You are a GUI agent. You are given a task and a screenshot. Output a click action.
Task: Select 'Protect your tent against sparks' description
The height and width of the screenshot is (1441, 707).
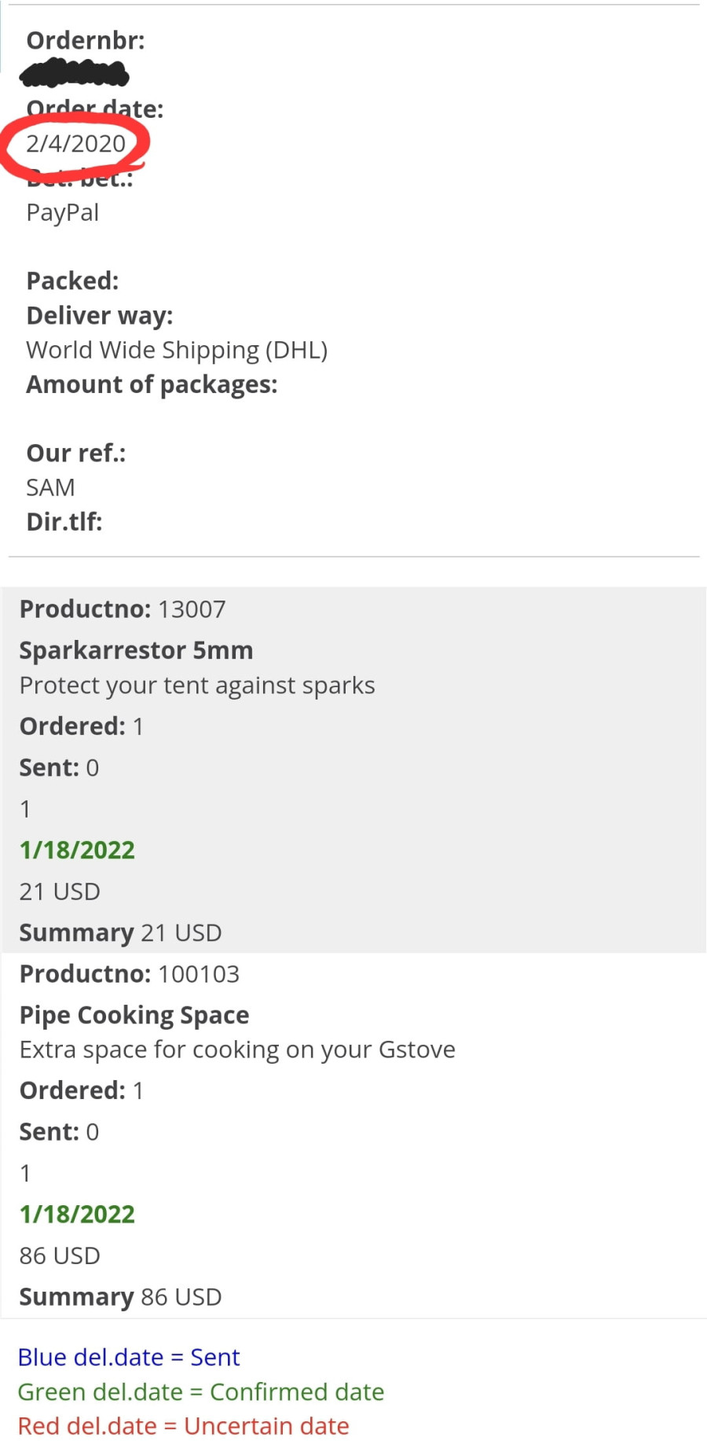197,686
